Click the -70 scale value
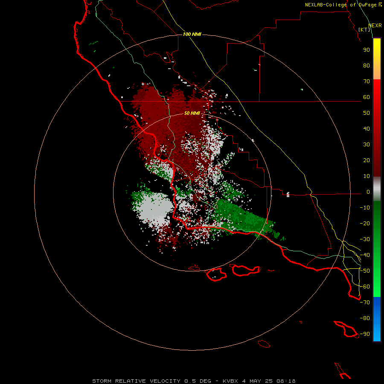 click(365, 303)
